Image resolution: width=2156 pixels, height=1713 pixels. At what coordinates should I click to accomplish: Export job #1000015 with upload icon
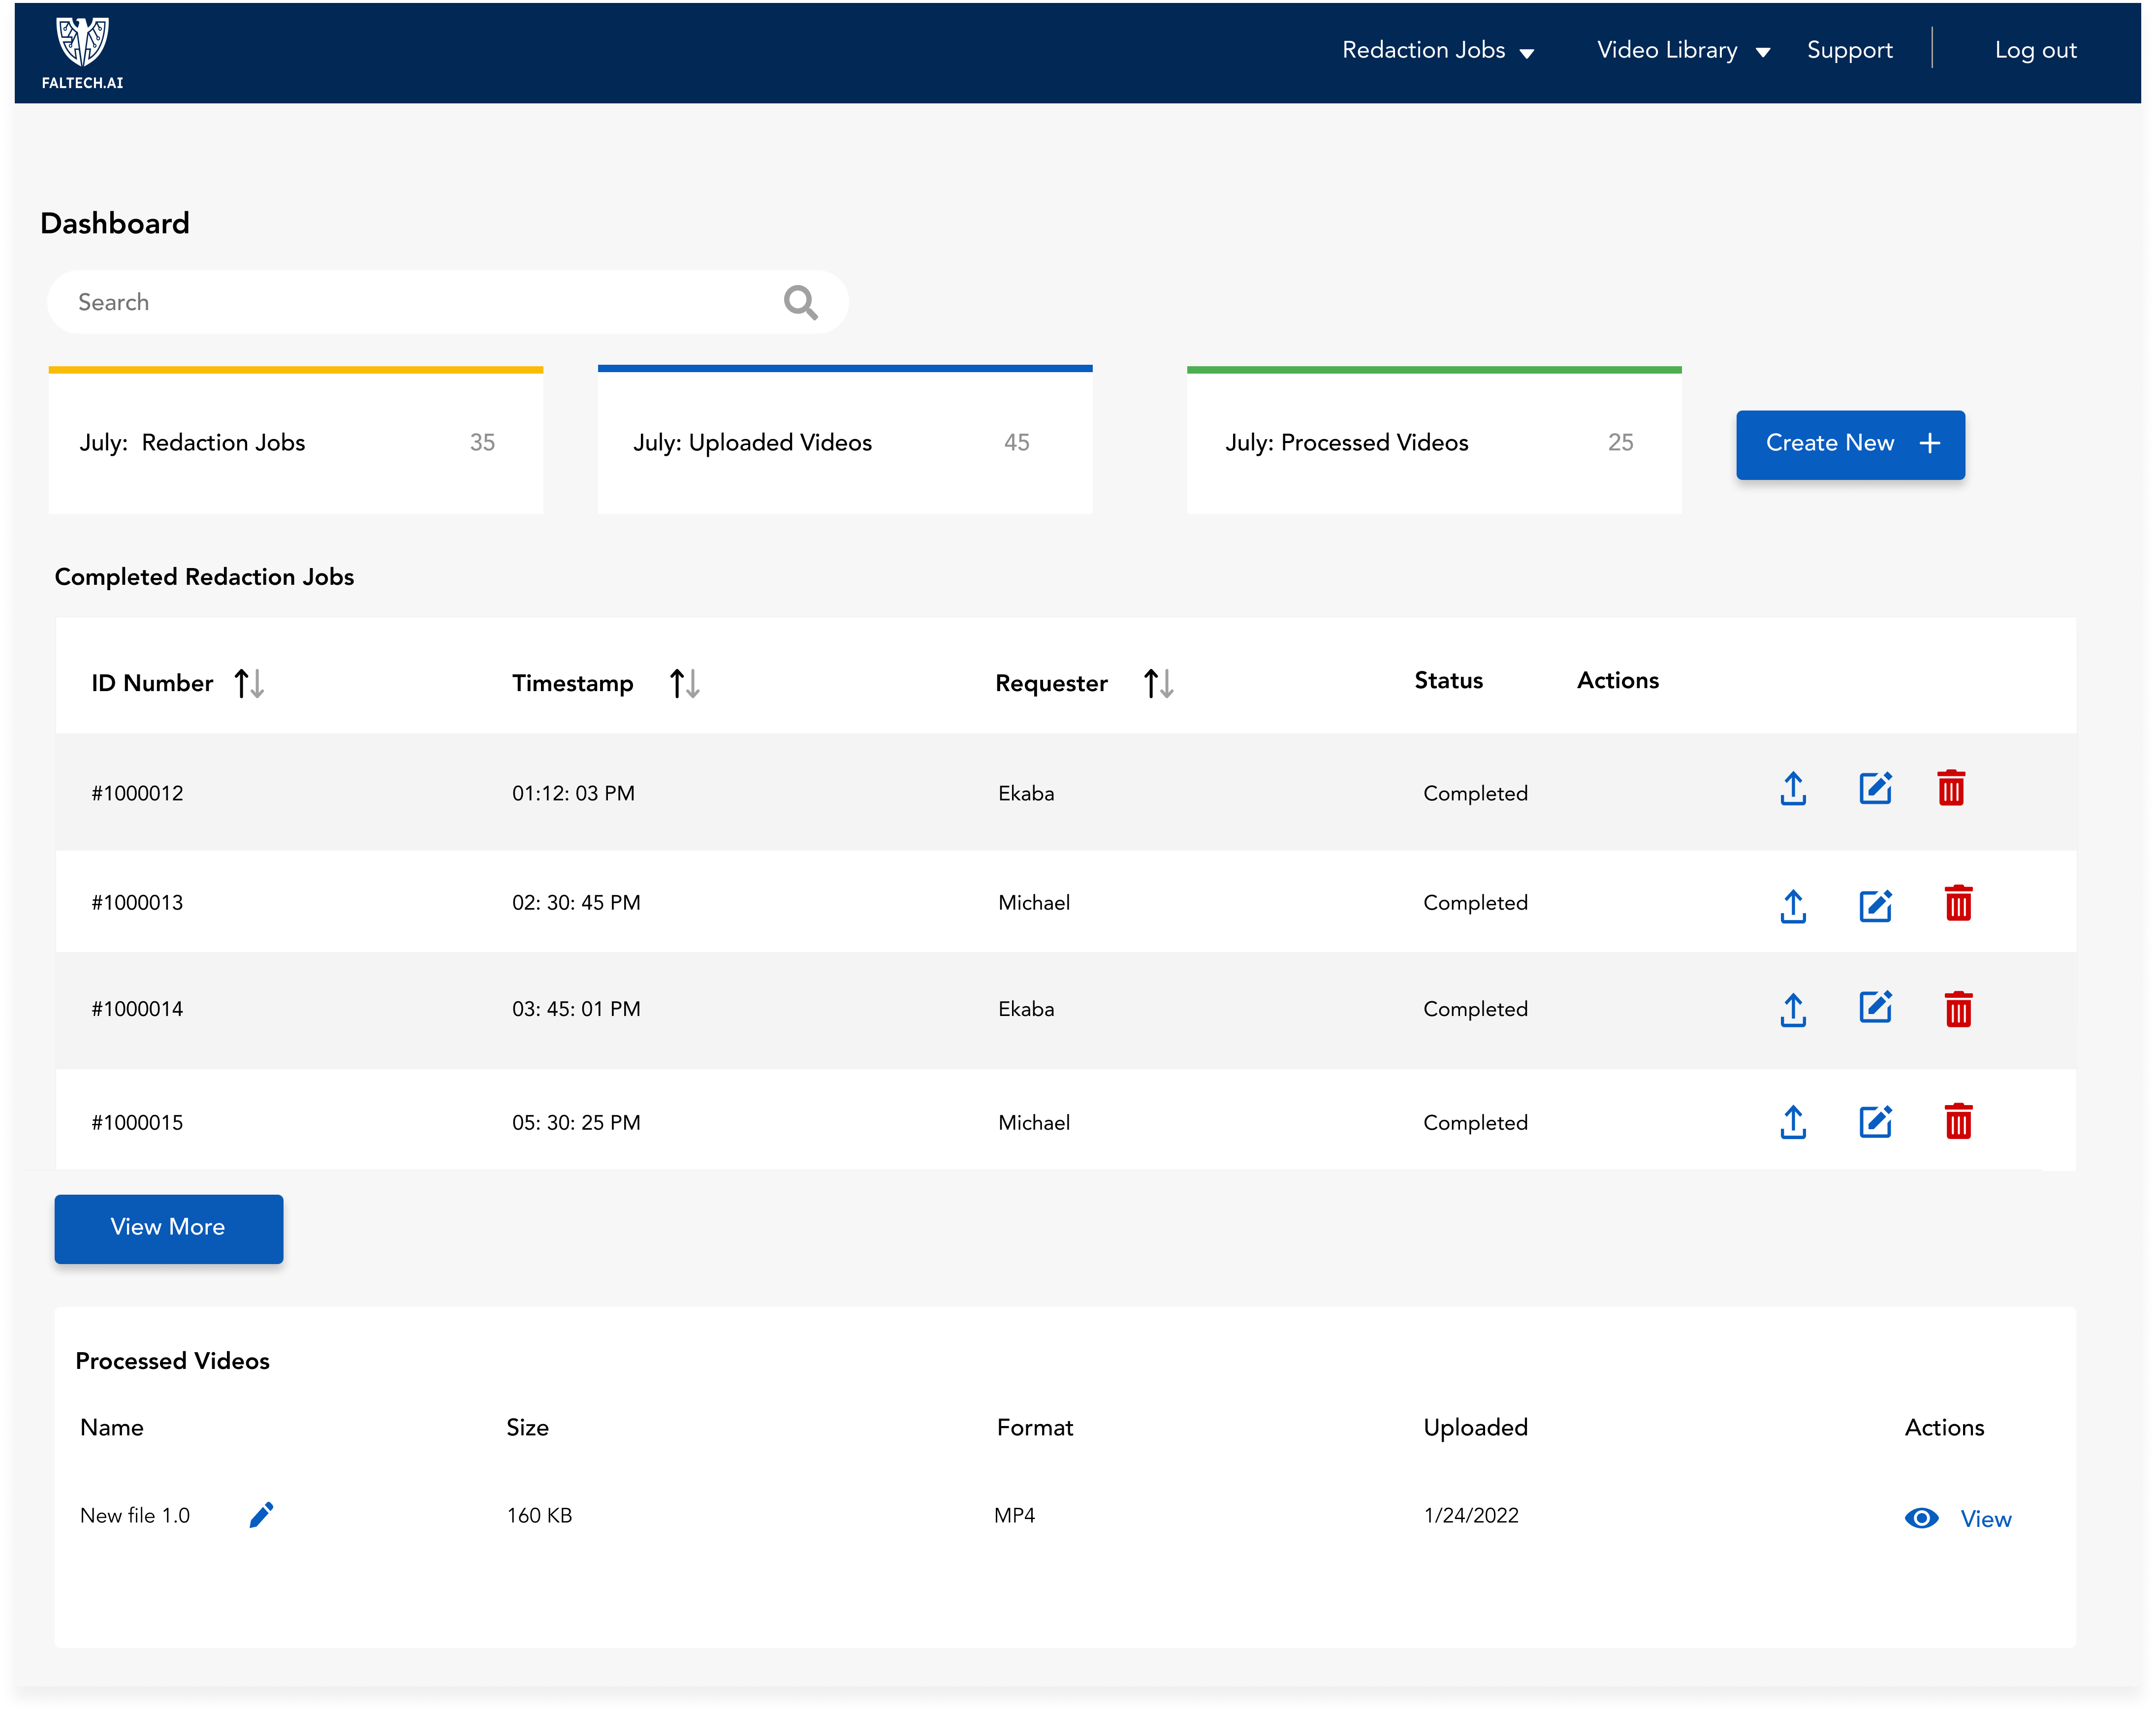1793,1121
